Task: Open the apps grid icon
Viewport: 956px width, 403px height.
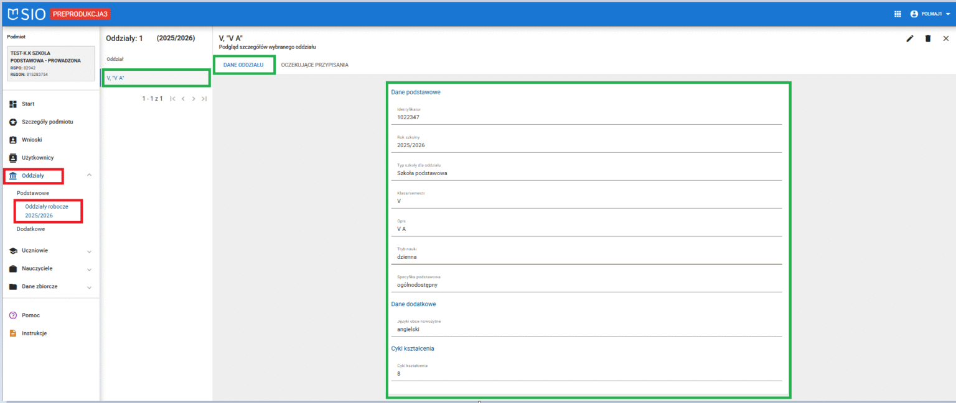Action: click(897, 14)
